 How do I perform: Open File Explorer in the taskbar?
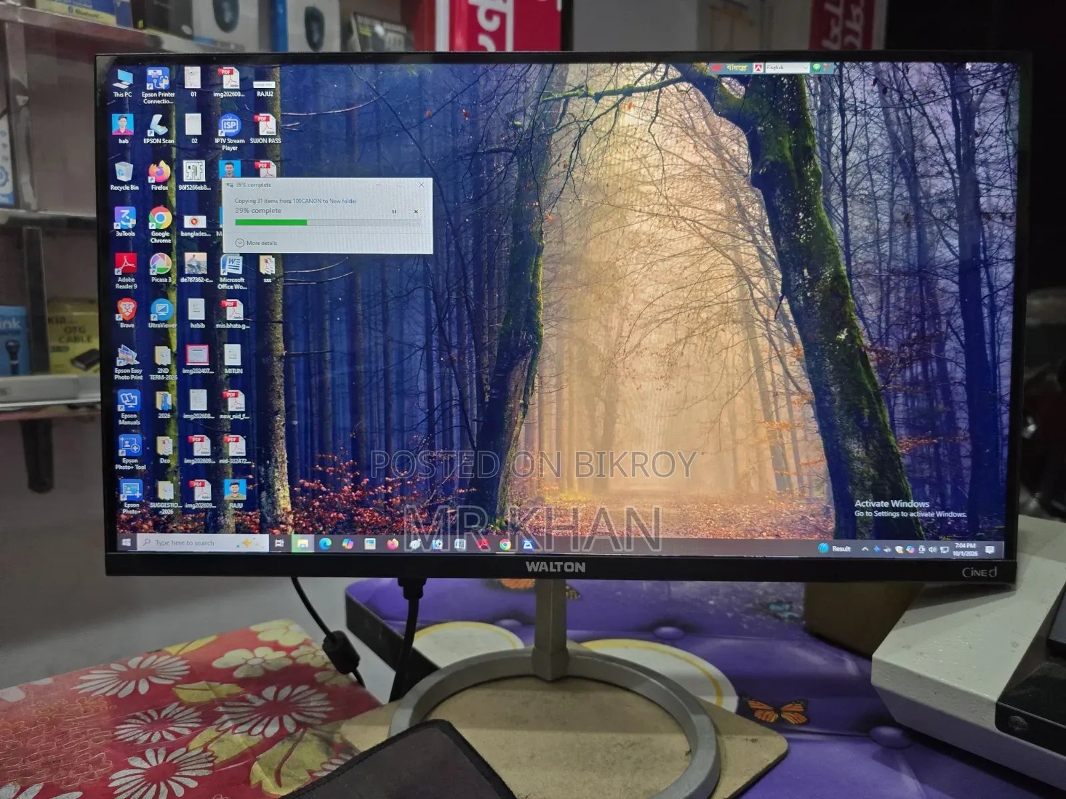pyautogui.click(x=302, y=544)
